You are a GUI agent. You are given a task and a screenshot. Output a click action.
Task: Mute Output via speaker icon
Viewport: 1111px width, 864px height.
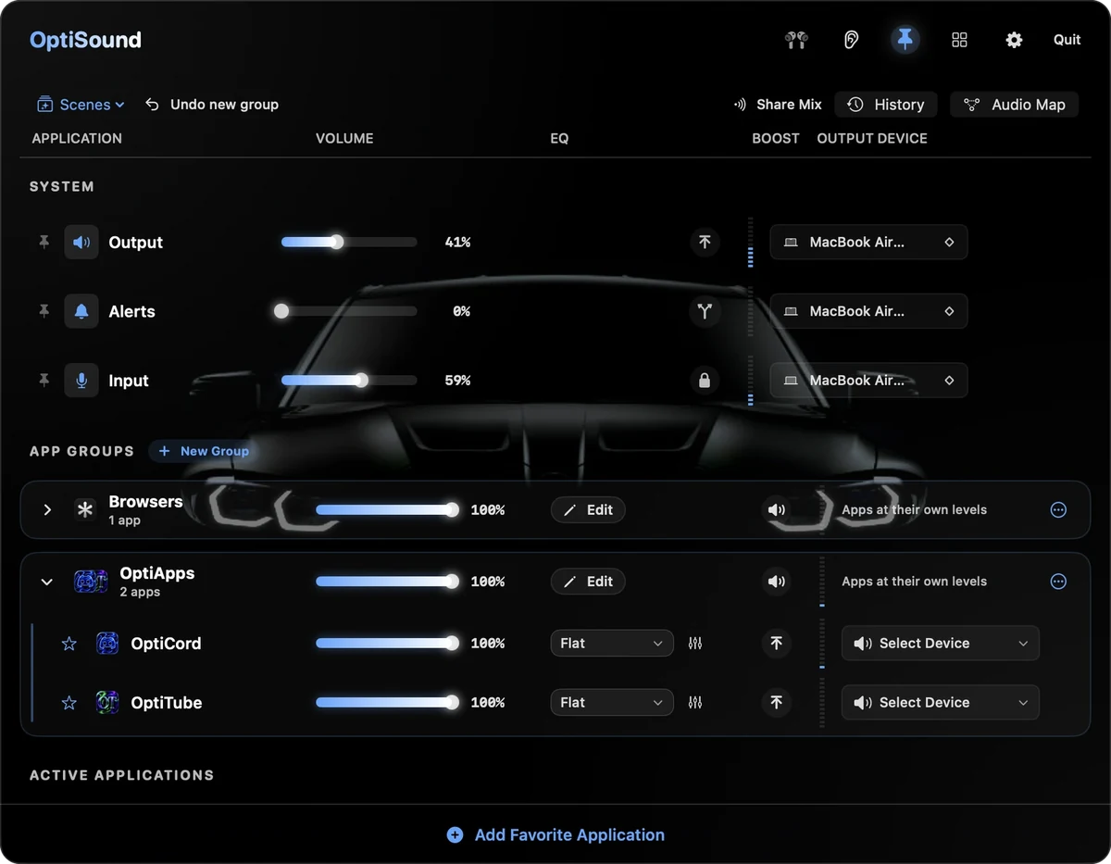coord(81,242)
